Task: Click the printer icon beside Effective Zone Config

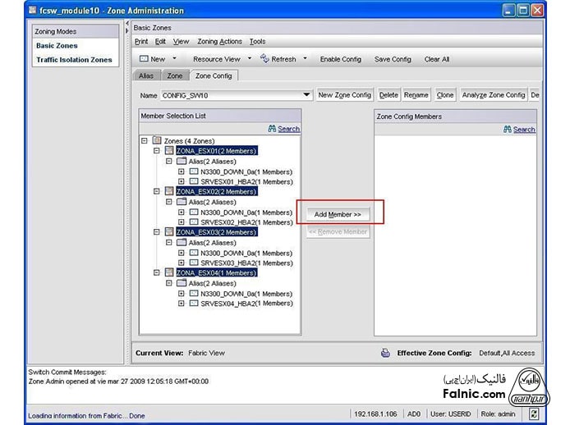Action: (384, 353)
